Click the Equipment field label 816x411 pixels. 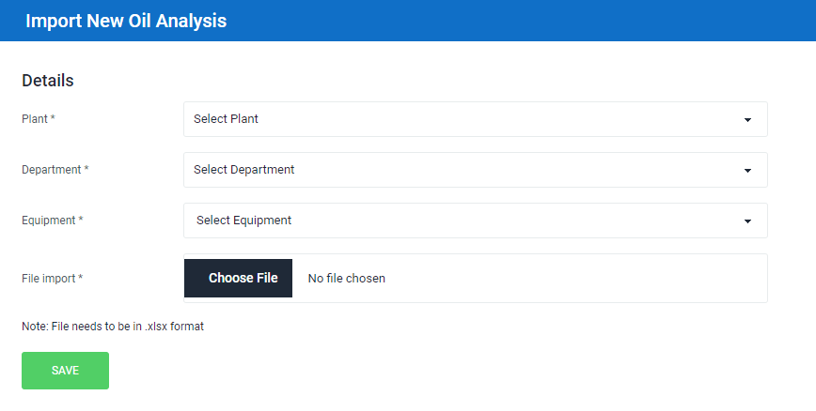52,221
